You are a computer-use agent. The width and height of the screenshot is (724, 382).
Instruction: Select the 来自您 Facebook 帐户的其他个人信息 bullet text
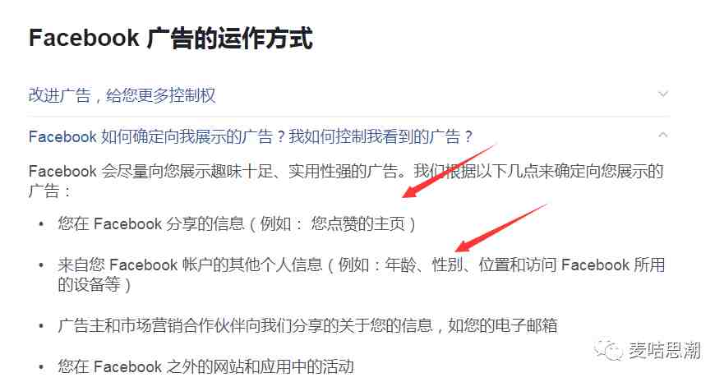[361, 274]
